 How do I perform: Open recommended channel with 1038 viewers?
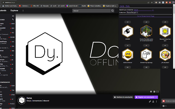pyautogui.click(x=7, y=86)
